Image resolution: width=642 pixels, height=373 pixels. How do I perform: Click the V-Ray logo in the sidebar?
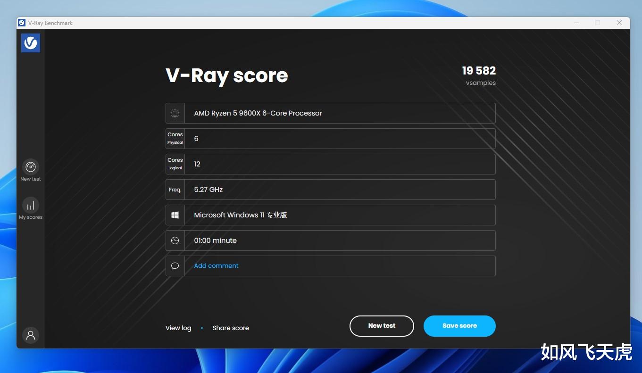click(x=31, y=43)
